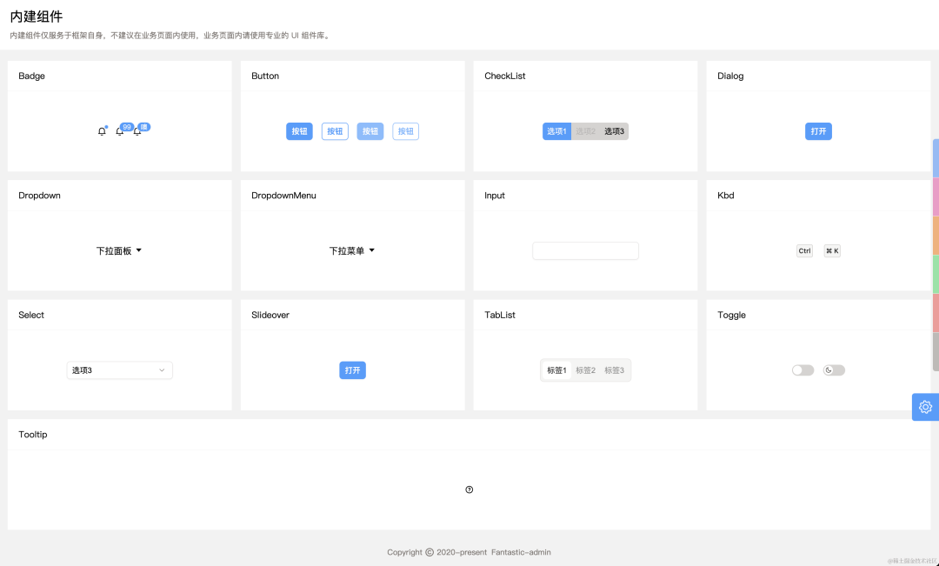Click the Dialog card heading

pyautogui.click(x=730, y=76)
